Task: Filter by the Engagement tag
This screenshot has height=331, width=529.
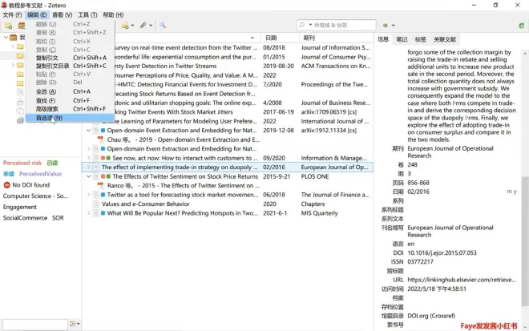Action: pos(19,207)
